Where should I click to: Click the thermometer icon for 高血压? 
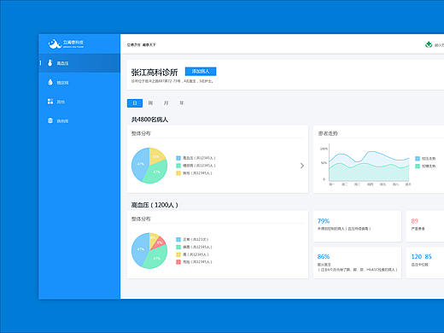[x=50, y=63]
